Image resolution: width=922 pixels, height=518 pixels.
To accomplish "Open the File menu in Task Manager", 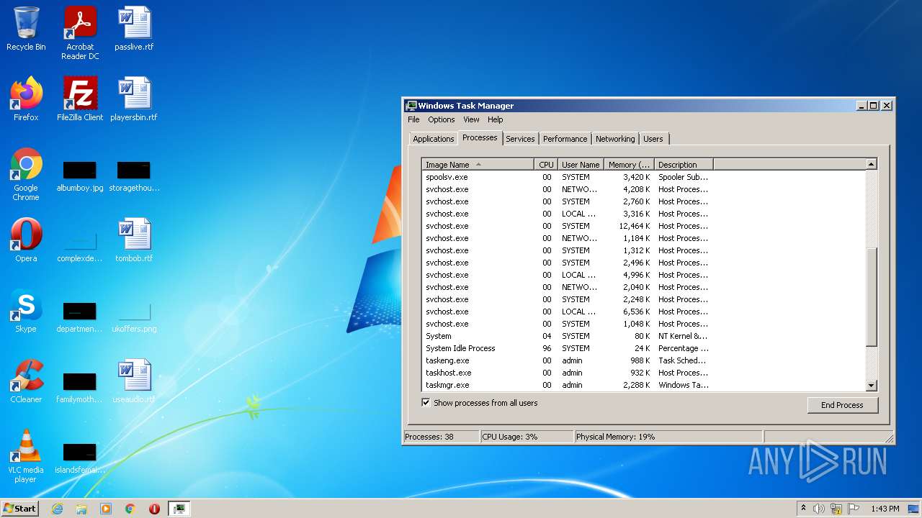I will [x=413, y=119].
